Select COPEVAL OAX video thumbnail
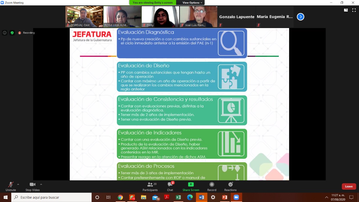The width and height of the screenshot is (359, 202). [84, 17]
